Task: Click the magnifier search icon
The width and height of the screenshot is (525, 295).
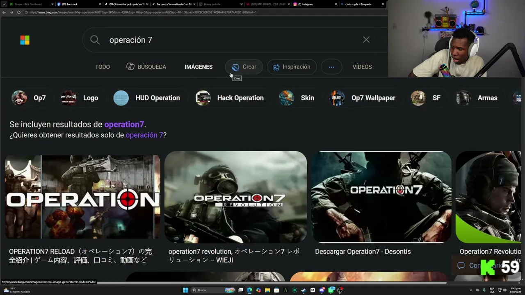Action: click(95, 40)
